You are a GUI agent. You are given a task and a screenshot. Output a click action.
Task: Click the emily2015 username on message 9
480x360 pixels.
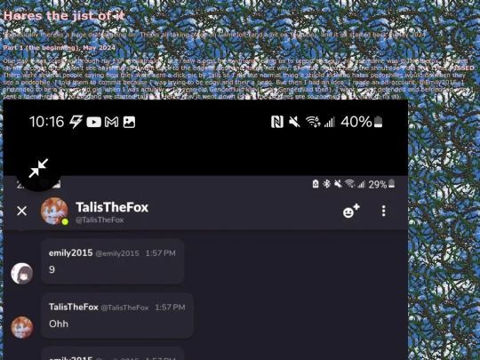(71, 252)
